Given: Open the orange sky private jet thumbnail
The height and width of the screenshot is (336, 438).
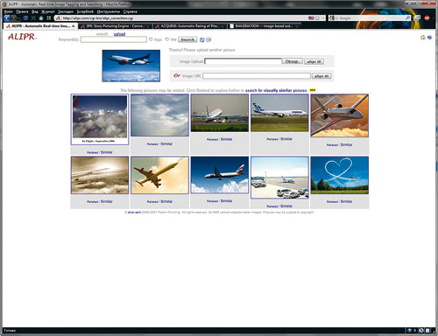Looking at the screenshot, I should pos(340,115).
